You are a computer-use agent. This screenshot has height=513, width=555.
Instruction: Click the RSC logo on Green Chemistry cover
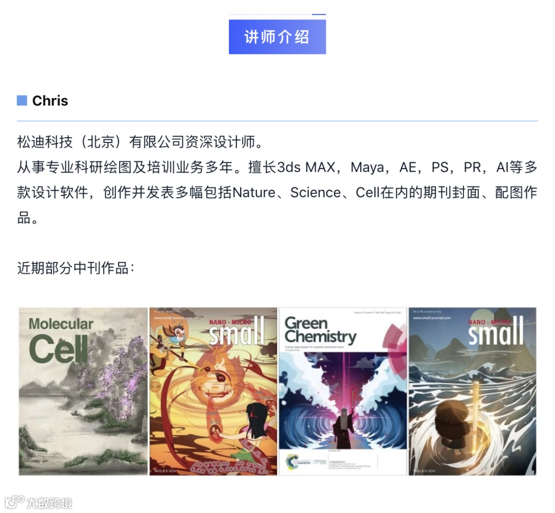tap(298, 462)
